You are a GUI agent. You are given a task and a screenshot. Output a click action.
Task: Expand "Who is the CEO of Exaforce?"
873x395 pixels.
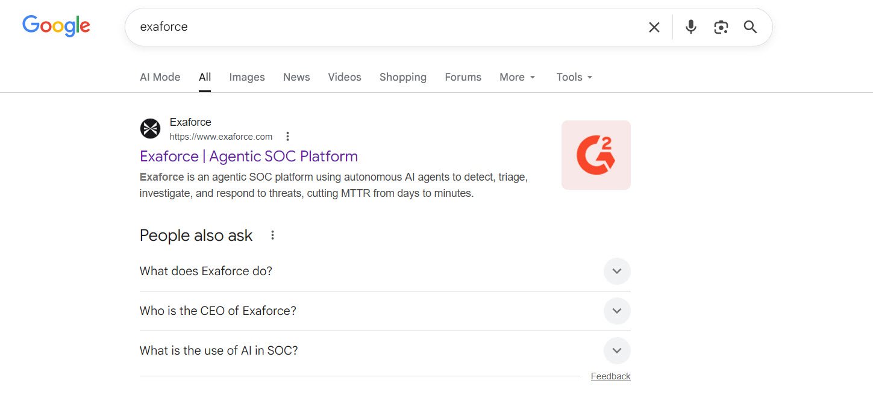click(x=616, y=311)
